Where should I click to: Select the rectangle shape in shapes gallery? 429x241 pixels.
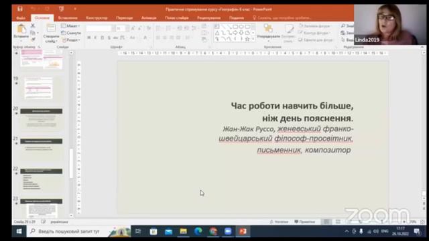tap(235, 27)
